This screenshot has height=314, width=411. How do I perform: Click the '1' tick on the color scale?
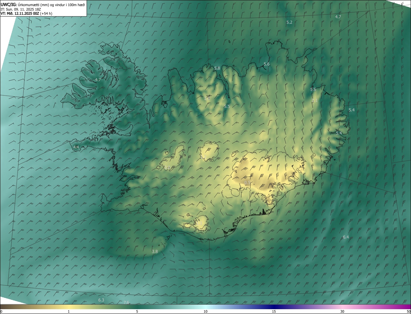[x=69, y=311]
